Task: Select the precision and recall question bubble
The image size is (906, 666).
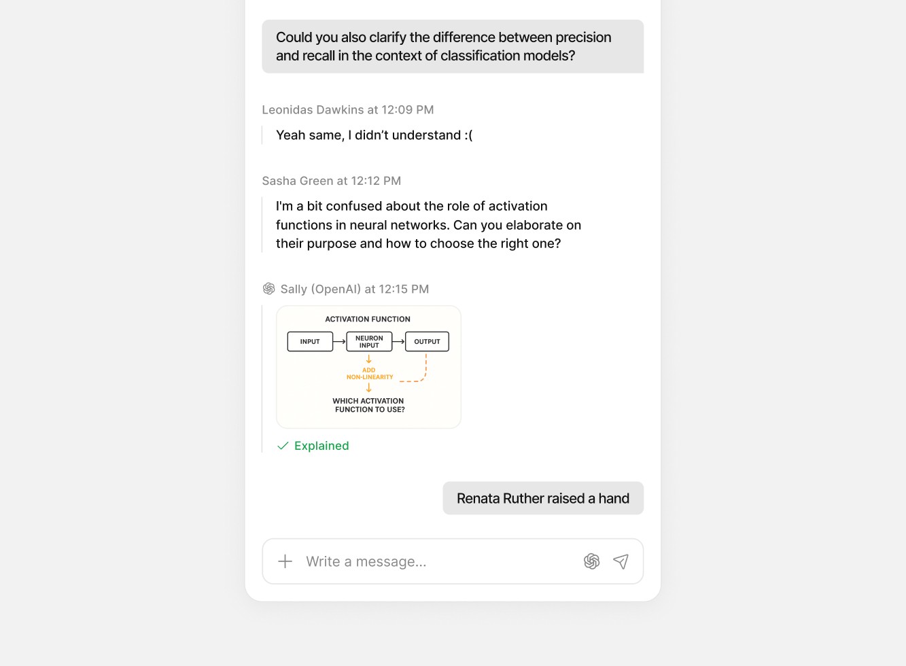Action: (453, 46)
